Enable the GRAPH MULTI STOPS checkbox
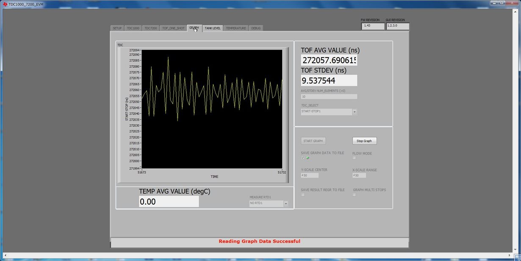The image size is (521, 261). point(354,194)
